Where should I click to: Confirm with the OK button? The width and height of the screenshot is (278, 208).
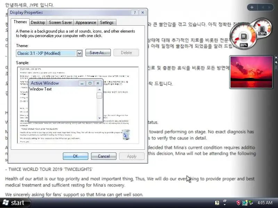point(75,156)
